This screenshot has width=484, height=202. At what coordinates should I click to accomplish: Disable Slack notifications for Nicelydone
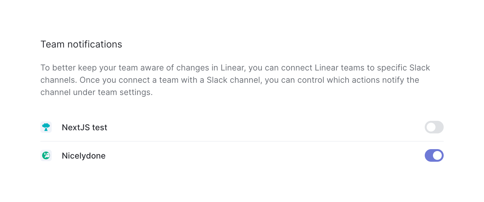click(x=434, y=155)
